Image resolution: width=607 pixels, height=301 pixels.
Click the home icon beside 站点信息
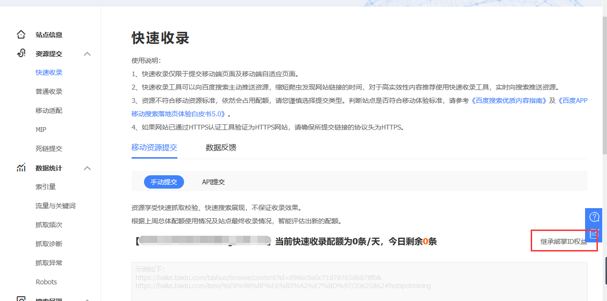(21, 35)
